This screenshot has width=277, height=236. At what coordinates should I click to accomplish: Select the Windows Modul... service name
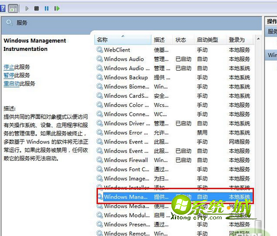tap(127, 215)
